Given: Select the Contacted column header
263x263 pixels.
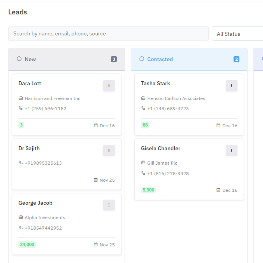Looking at the screenshot, I should 160,59.
